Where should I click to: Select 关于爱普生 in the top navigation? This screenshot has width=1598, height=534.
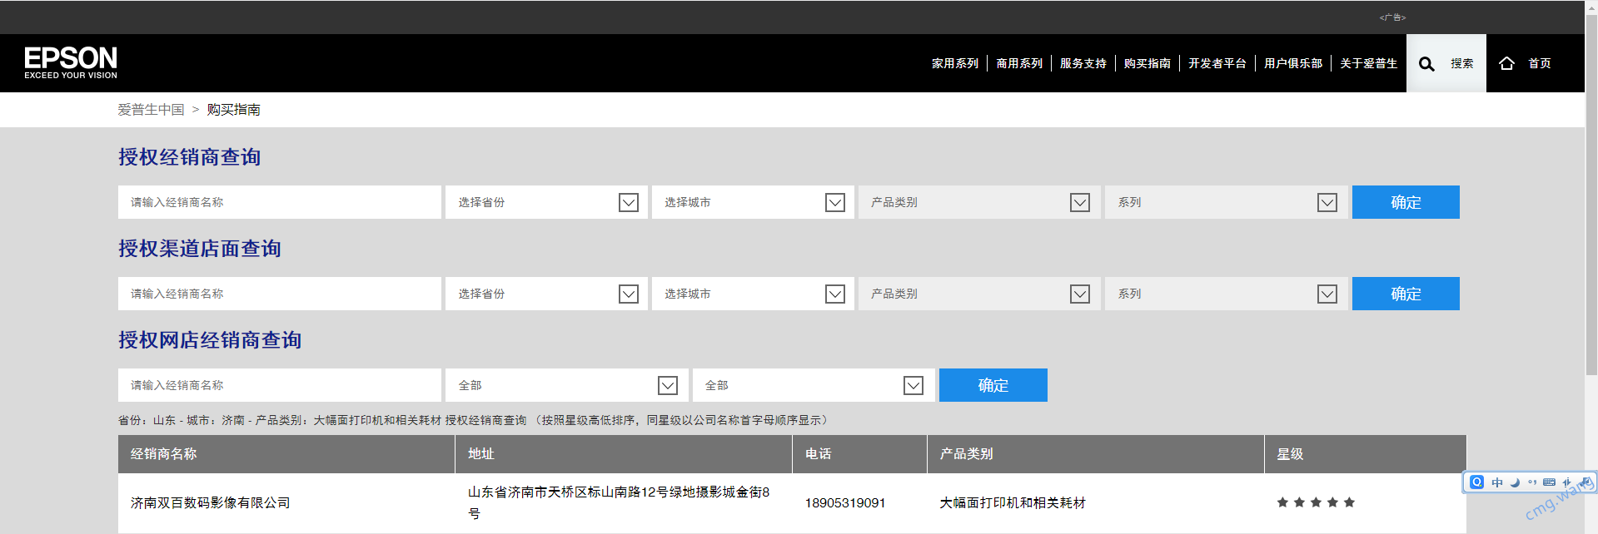click(1368, 63)
